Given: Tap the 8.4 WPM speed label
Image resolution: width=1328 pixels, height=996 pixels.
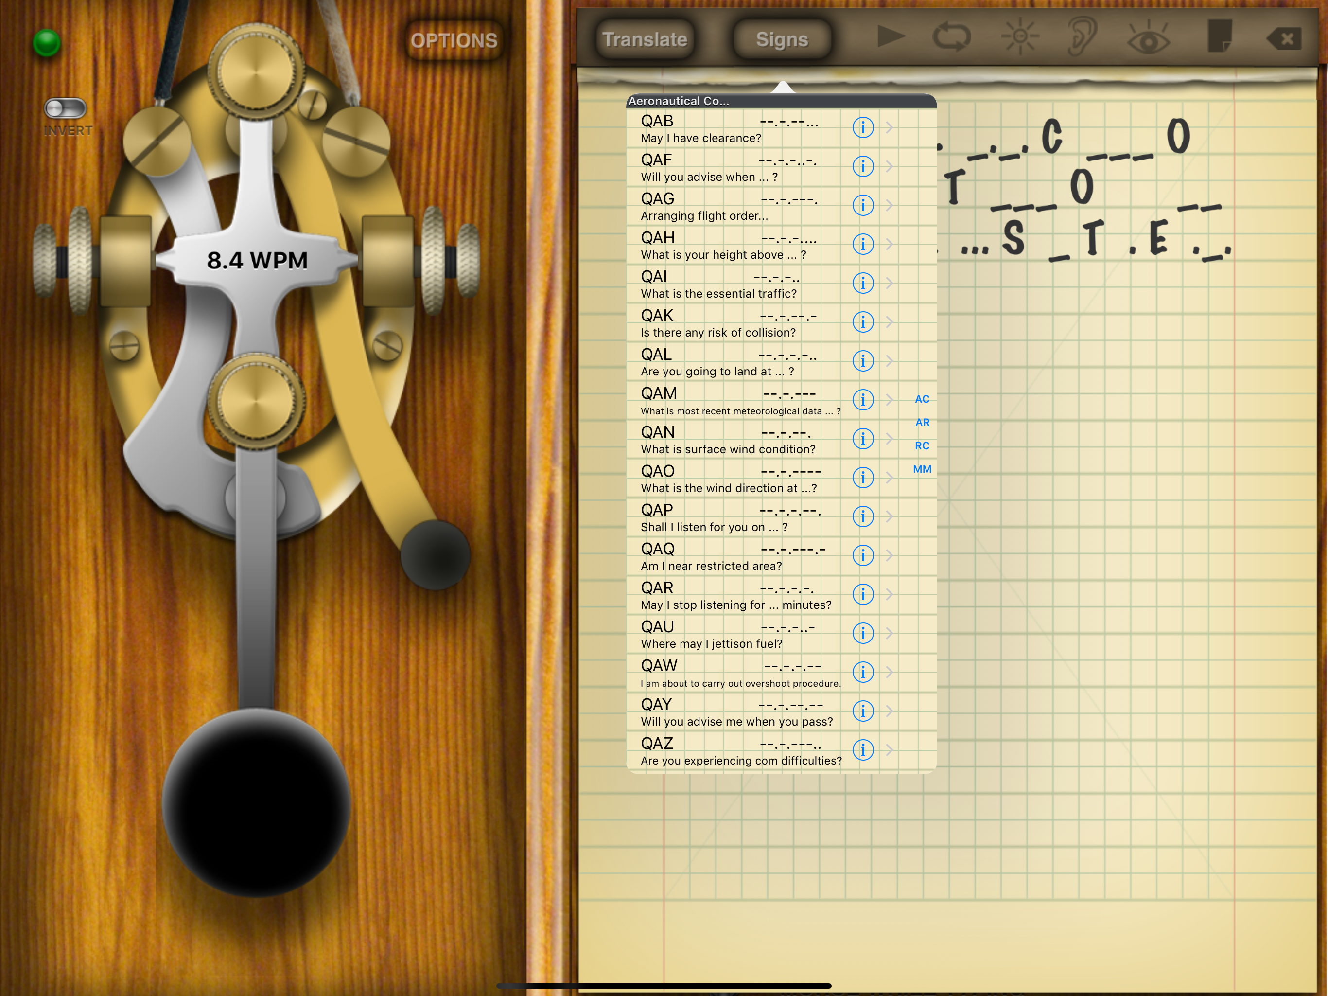Looking at the screenshot, I should point(257,261).
